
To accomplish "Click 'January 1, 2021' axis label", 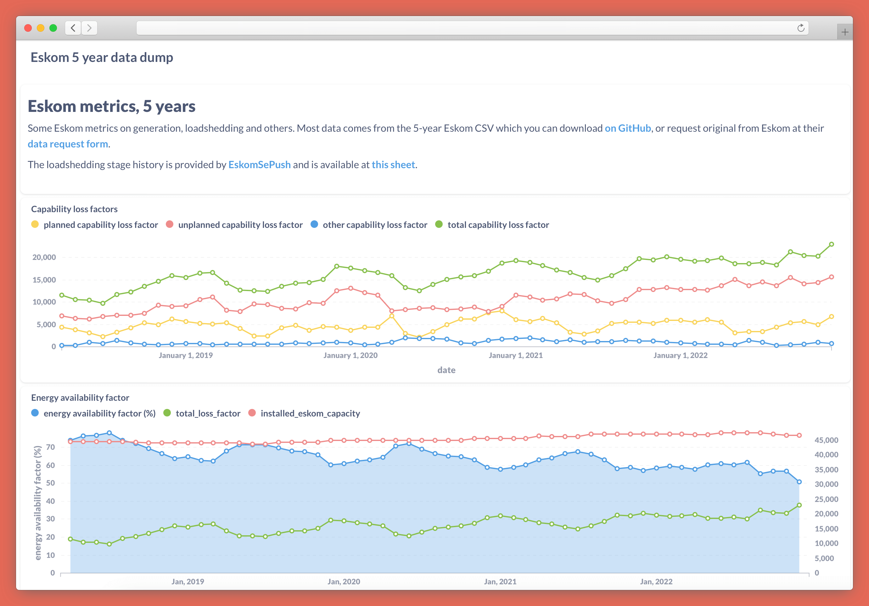I will [x=515, y=355].
